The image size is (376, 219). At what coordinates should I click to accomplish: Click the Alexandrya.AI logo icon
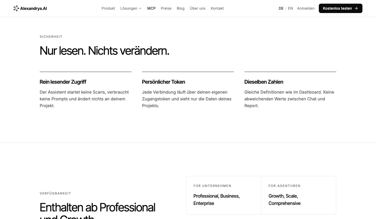point(16,8)
